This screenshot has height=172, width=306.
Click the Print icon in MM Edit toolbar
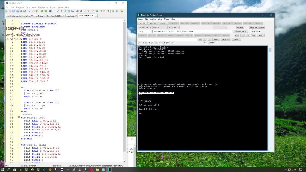pyautogui.click(x=25, y=11)
